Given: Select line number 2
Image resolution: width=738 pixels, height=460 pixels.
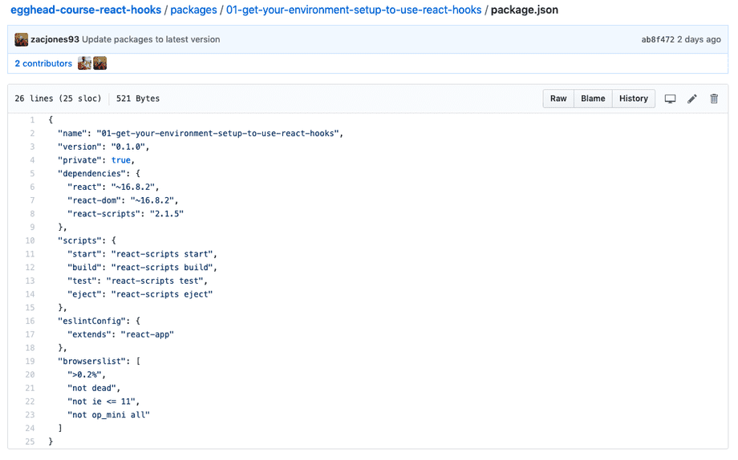Looking at the screenshot, I should pos(32,134).
